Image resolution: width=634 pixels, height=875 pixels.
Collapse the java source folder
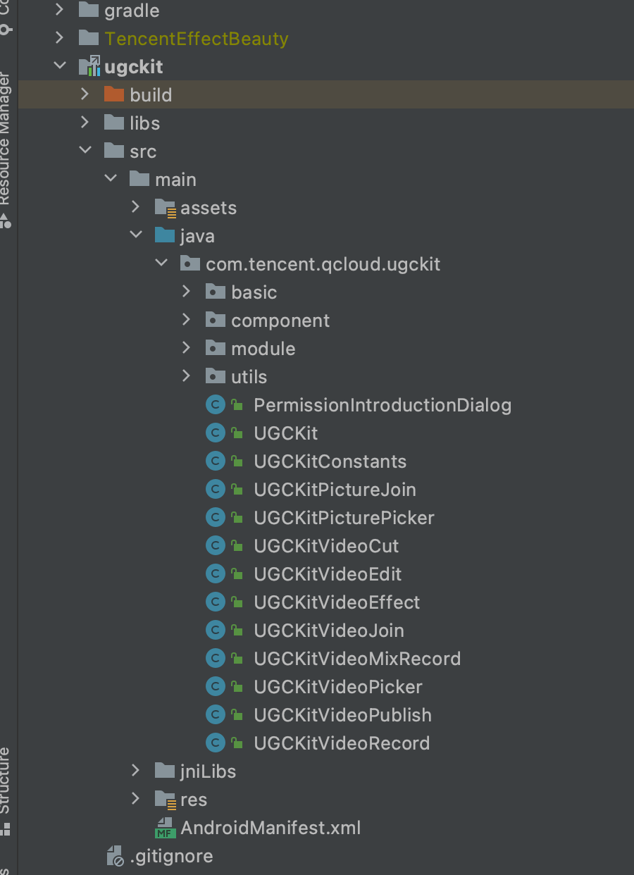[x=135, y=236]
